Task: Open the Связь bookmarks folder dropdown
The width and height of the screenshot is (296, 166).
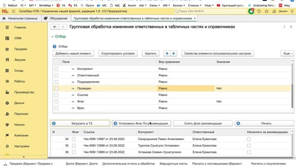Action: [154, 6]
